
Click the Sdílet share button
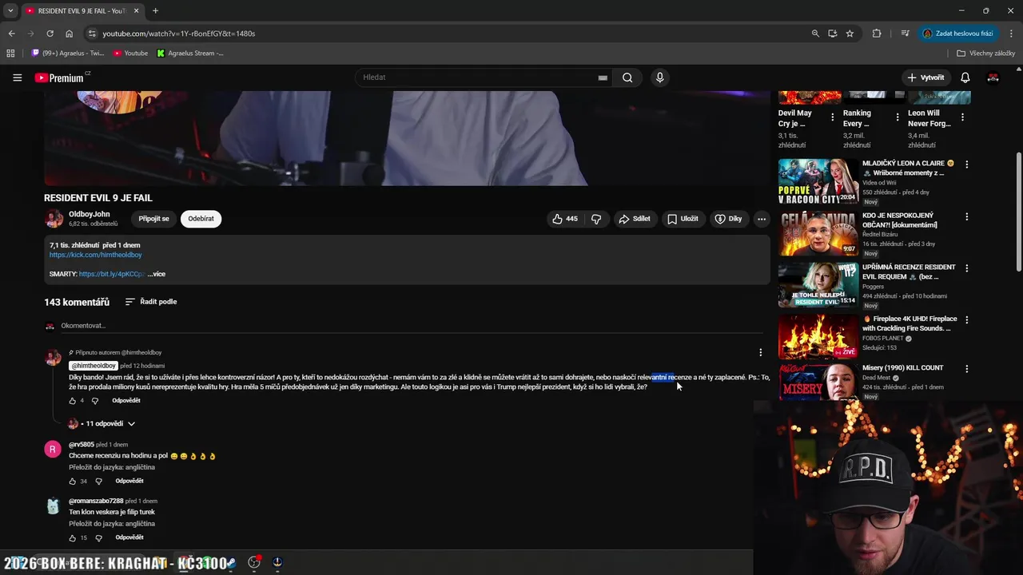pyautogui.click(x=635, y=219)
